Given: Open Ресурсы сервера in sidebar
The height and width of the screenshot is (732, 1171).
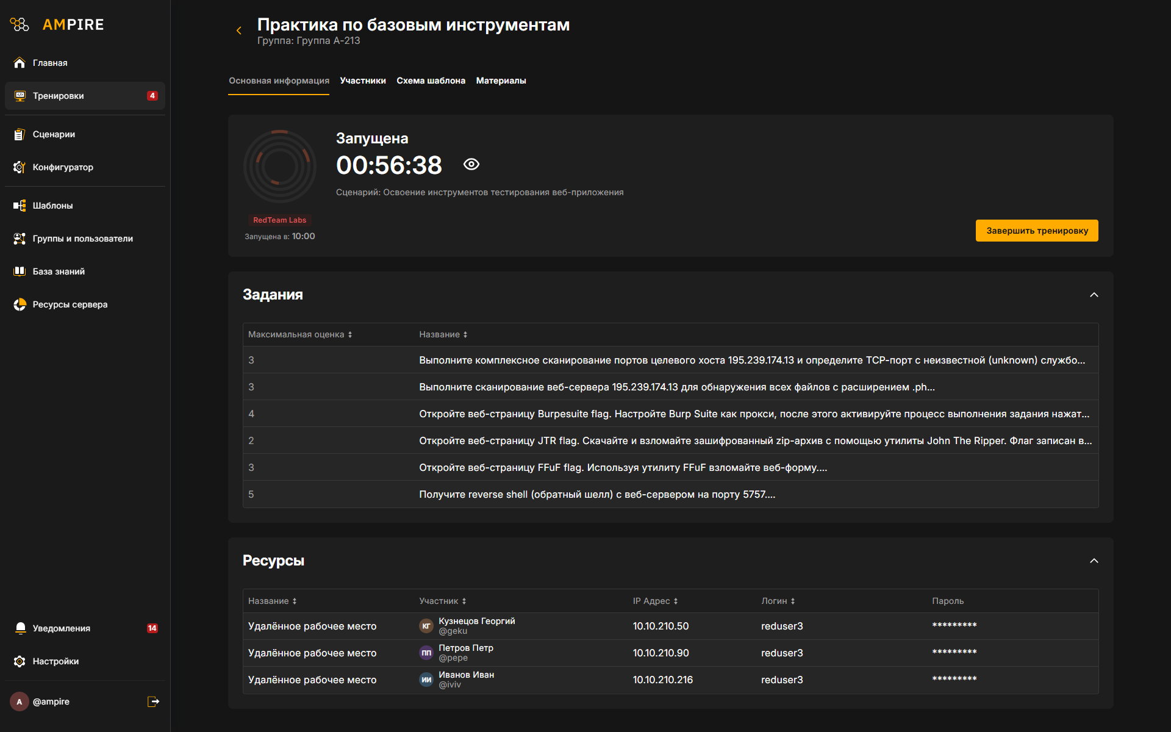Looking at the screenshot, I should (x=70, y=304).
